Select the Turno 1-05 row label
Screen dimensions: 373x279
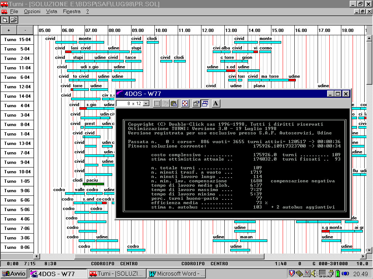(x=17, y=181)
